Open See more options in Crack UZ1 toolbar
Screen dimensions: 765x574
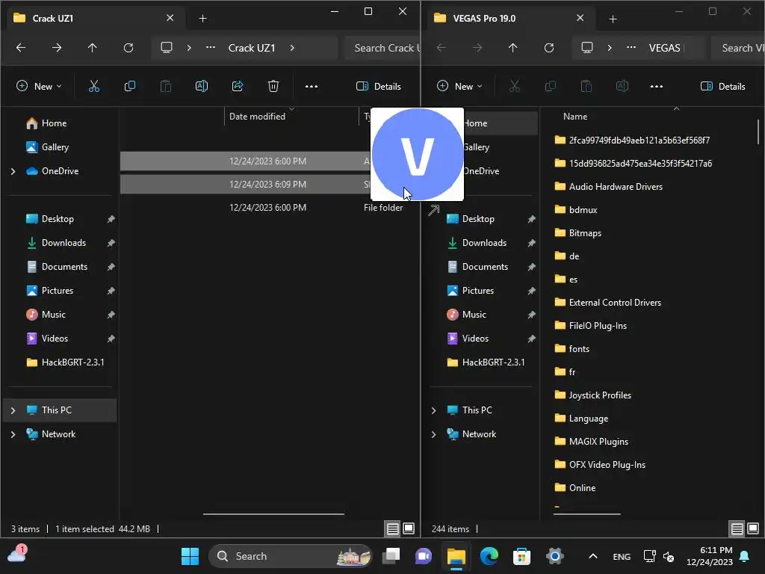point(312,87)
